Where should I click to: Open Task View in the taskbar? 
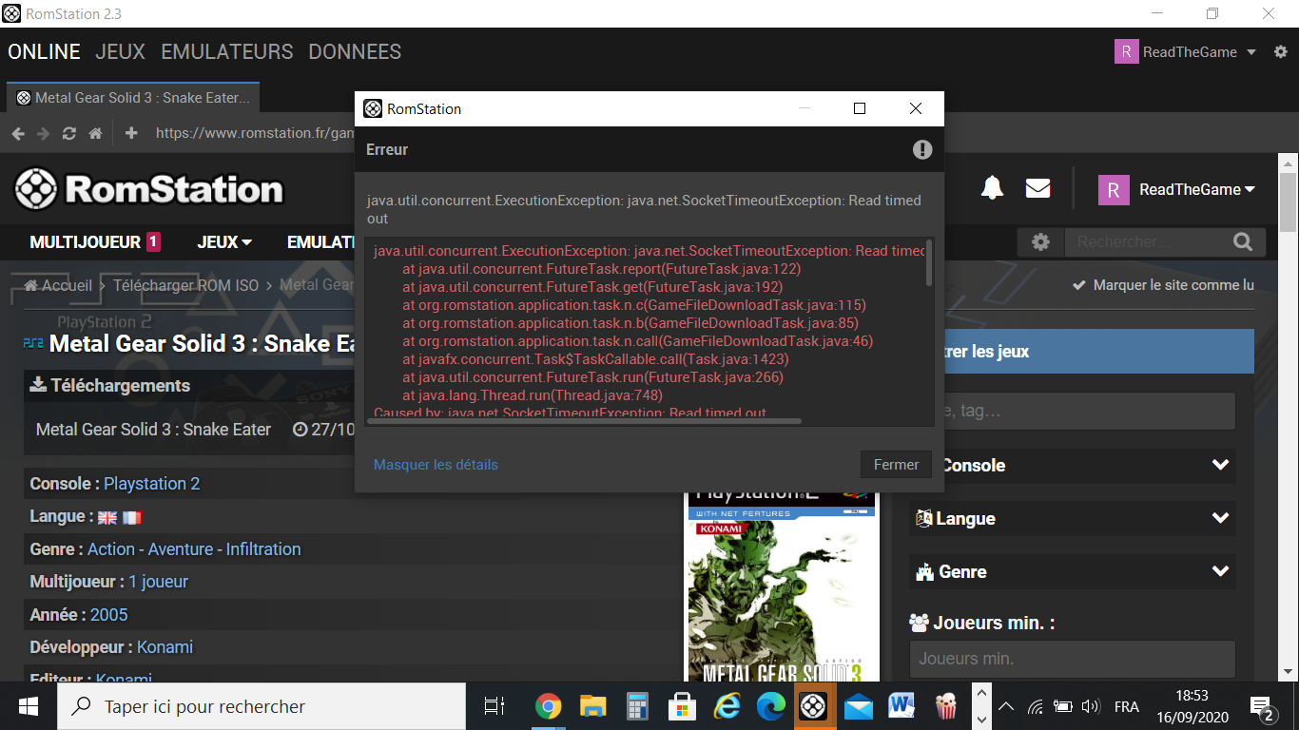coord(494,706)
